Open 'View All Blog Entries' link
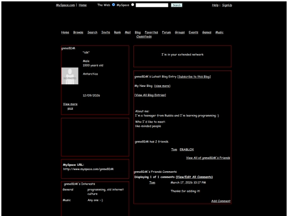288x216 pixels. coord(150,95)
